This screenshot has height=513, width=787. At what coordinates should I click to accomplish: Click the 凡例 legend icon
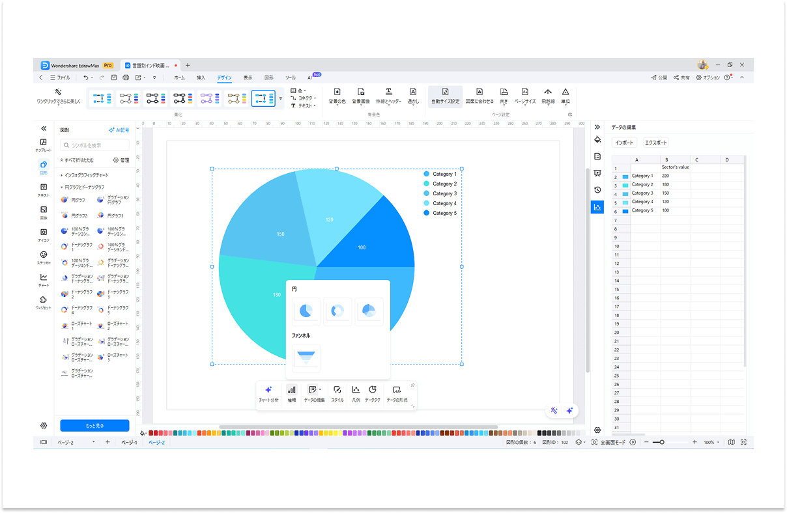(356, 390)
